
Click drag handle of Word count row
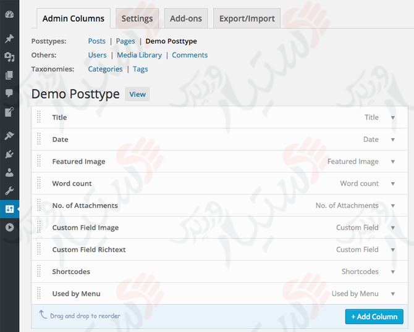(x=39, y=183)
